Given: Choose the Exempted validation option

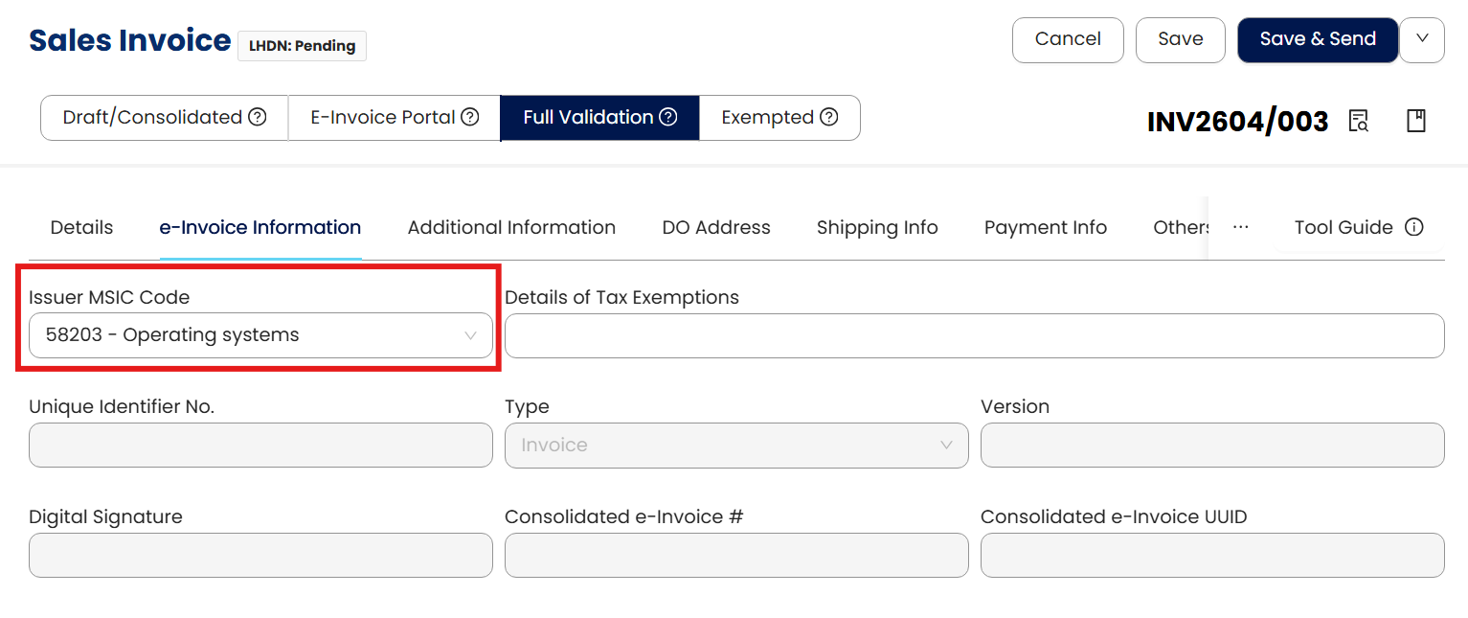Looking at the screenshot, I should (x=768, y=117).
